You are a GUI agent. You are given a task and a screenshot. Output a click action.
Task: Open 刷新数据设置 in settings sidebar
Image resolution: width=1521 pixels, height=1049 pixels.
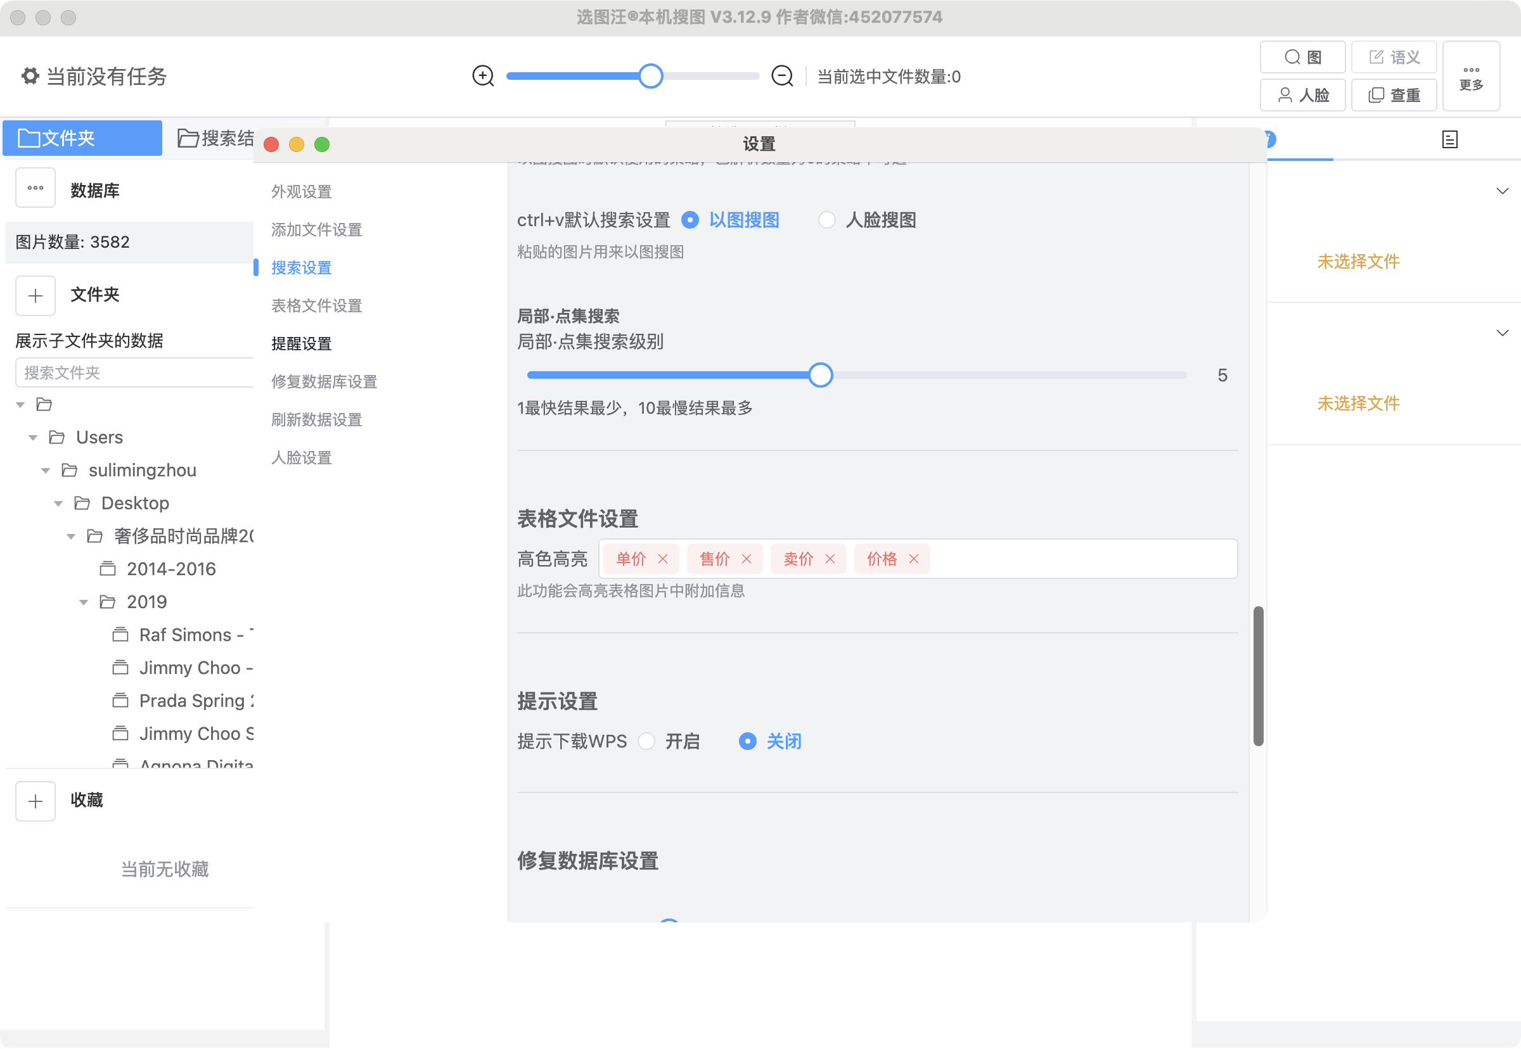click(x=317, y=420)
